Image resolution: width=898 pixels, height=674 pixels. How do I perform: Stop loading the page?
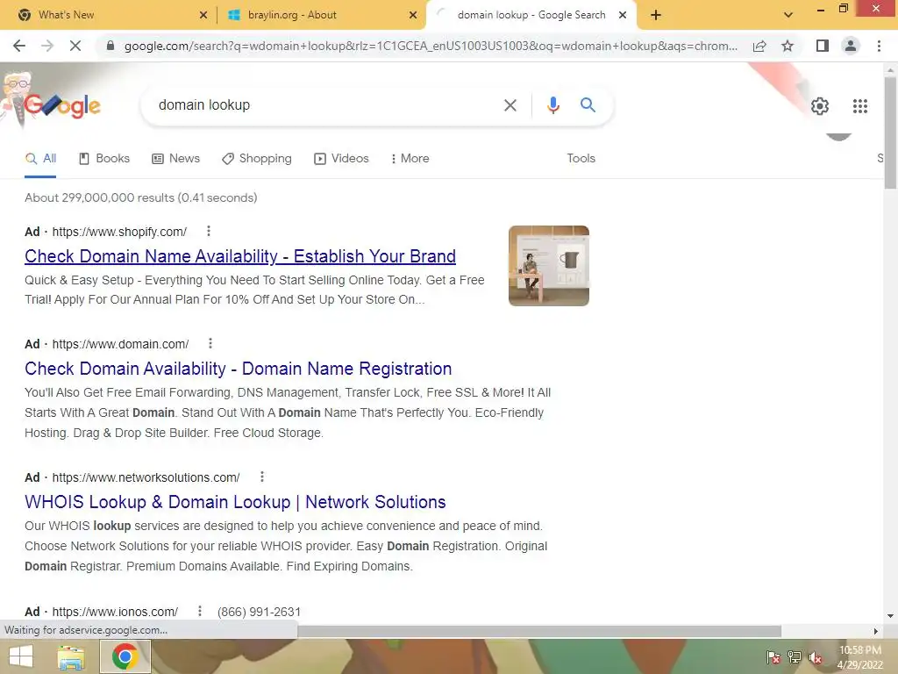click(x=75, y=46)
